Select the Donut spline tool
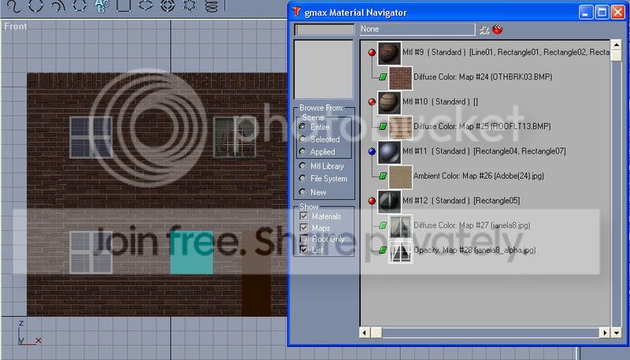 (167, 6)
